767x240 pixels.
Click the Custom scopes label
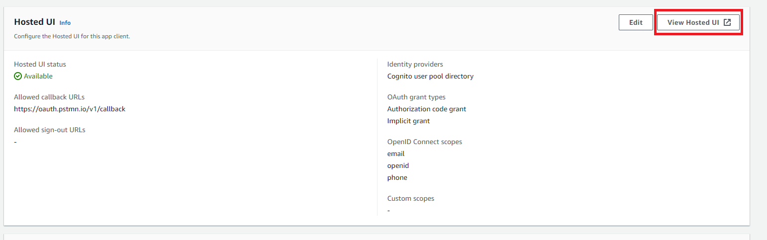(410, 198)
